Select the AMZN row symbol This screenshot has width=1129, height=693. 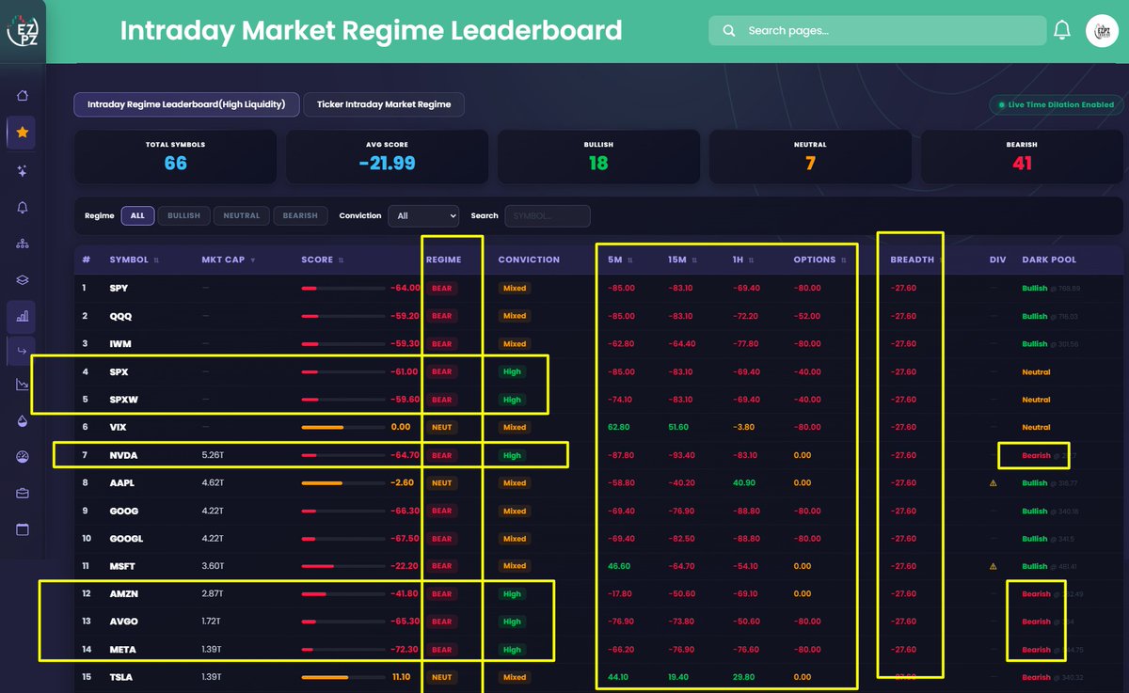click(124, 594)
